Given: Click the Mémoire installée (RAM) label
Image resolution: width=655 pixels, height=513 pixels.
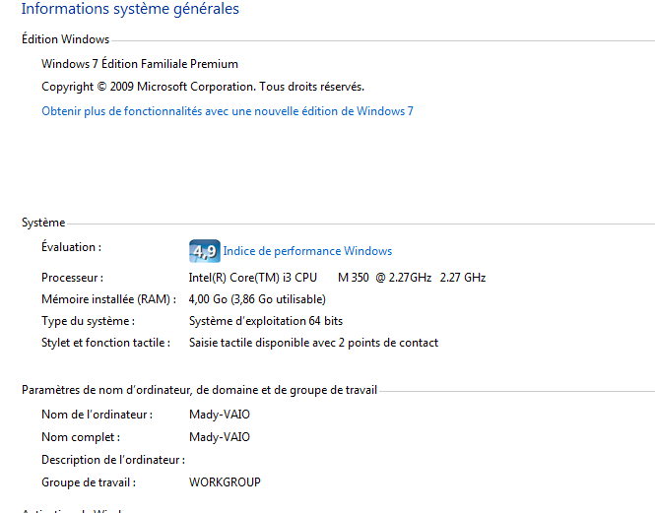Looking at the screenshot, I should tap(108, 299).
